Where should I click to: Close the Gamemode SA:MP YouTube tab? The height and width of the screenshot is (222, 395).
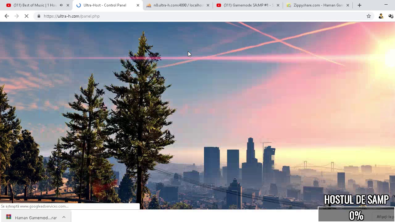click(278, 5)
